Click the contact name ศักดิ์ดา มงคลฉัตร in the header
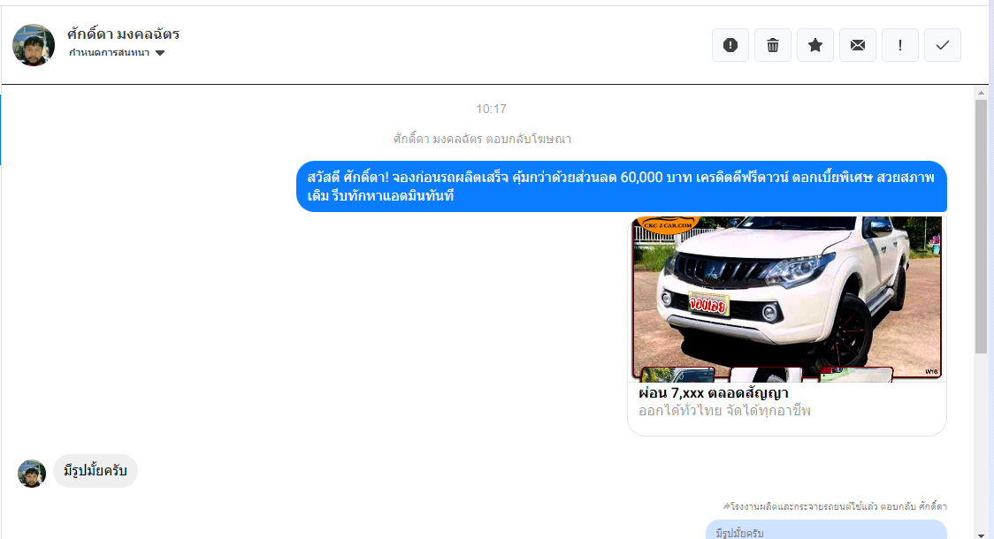The height and width of the screenshot is (539, 994). pos(123,34)
